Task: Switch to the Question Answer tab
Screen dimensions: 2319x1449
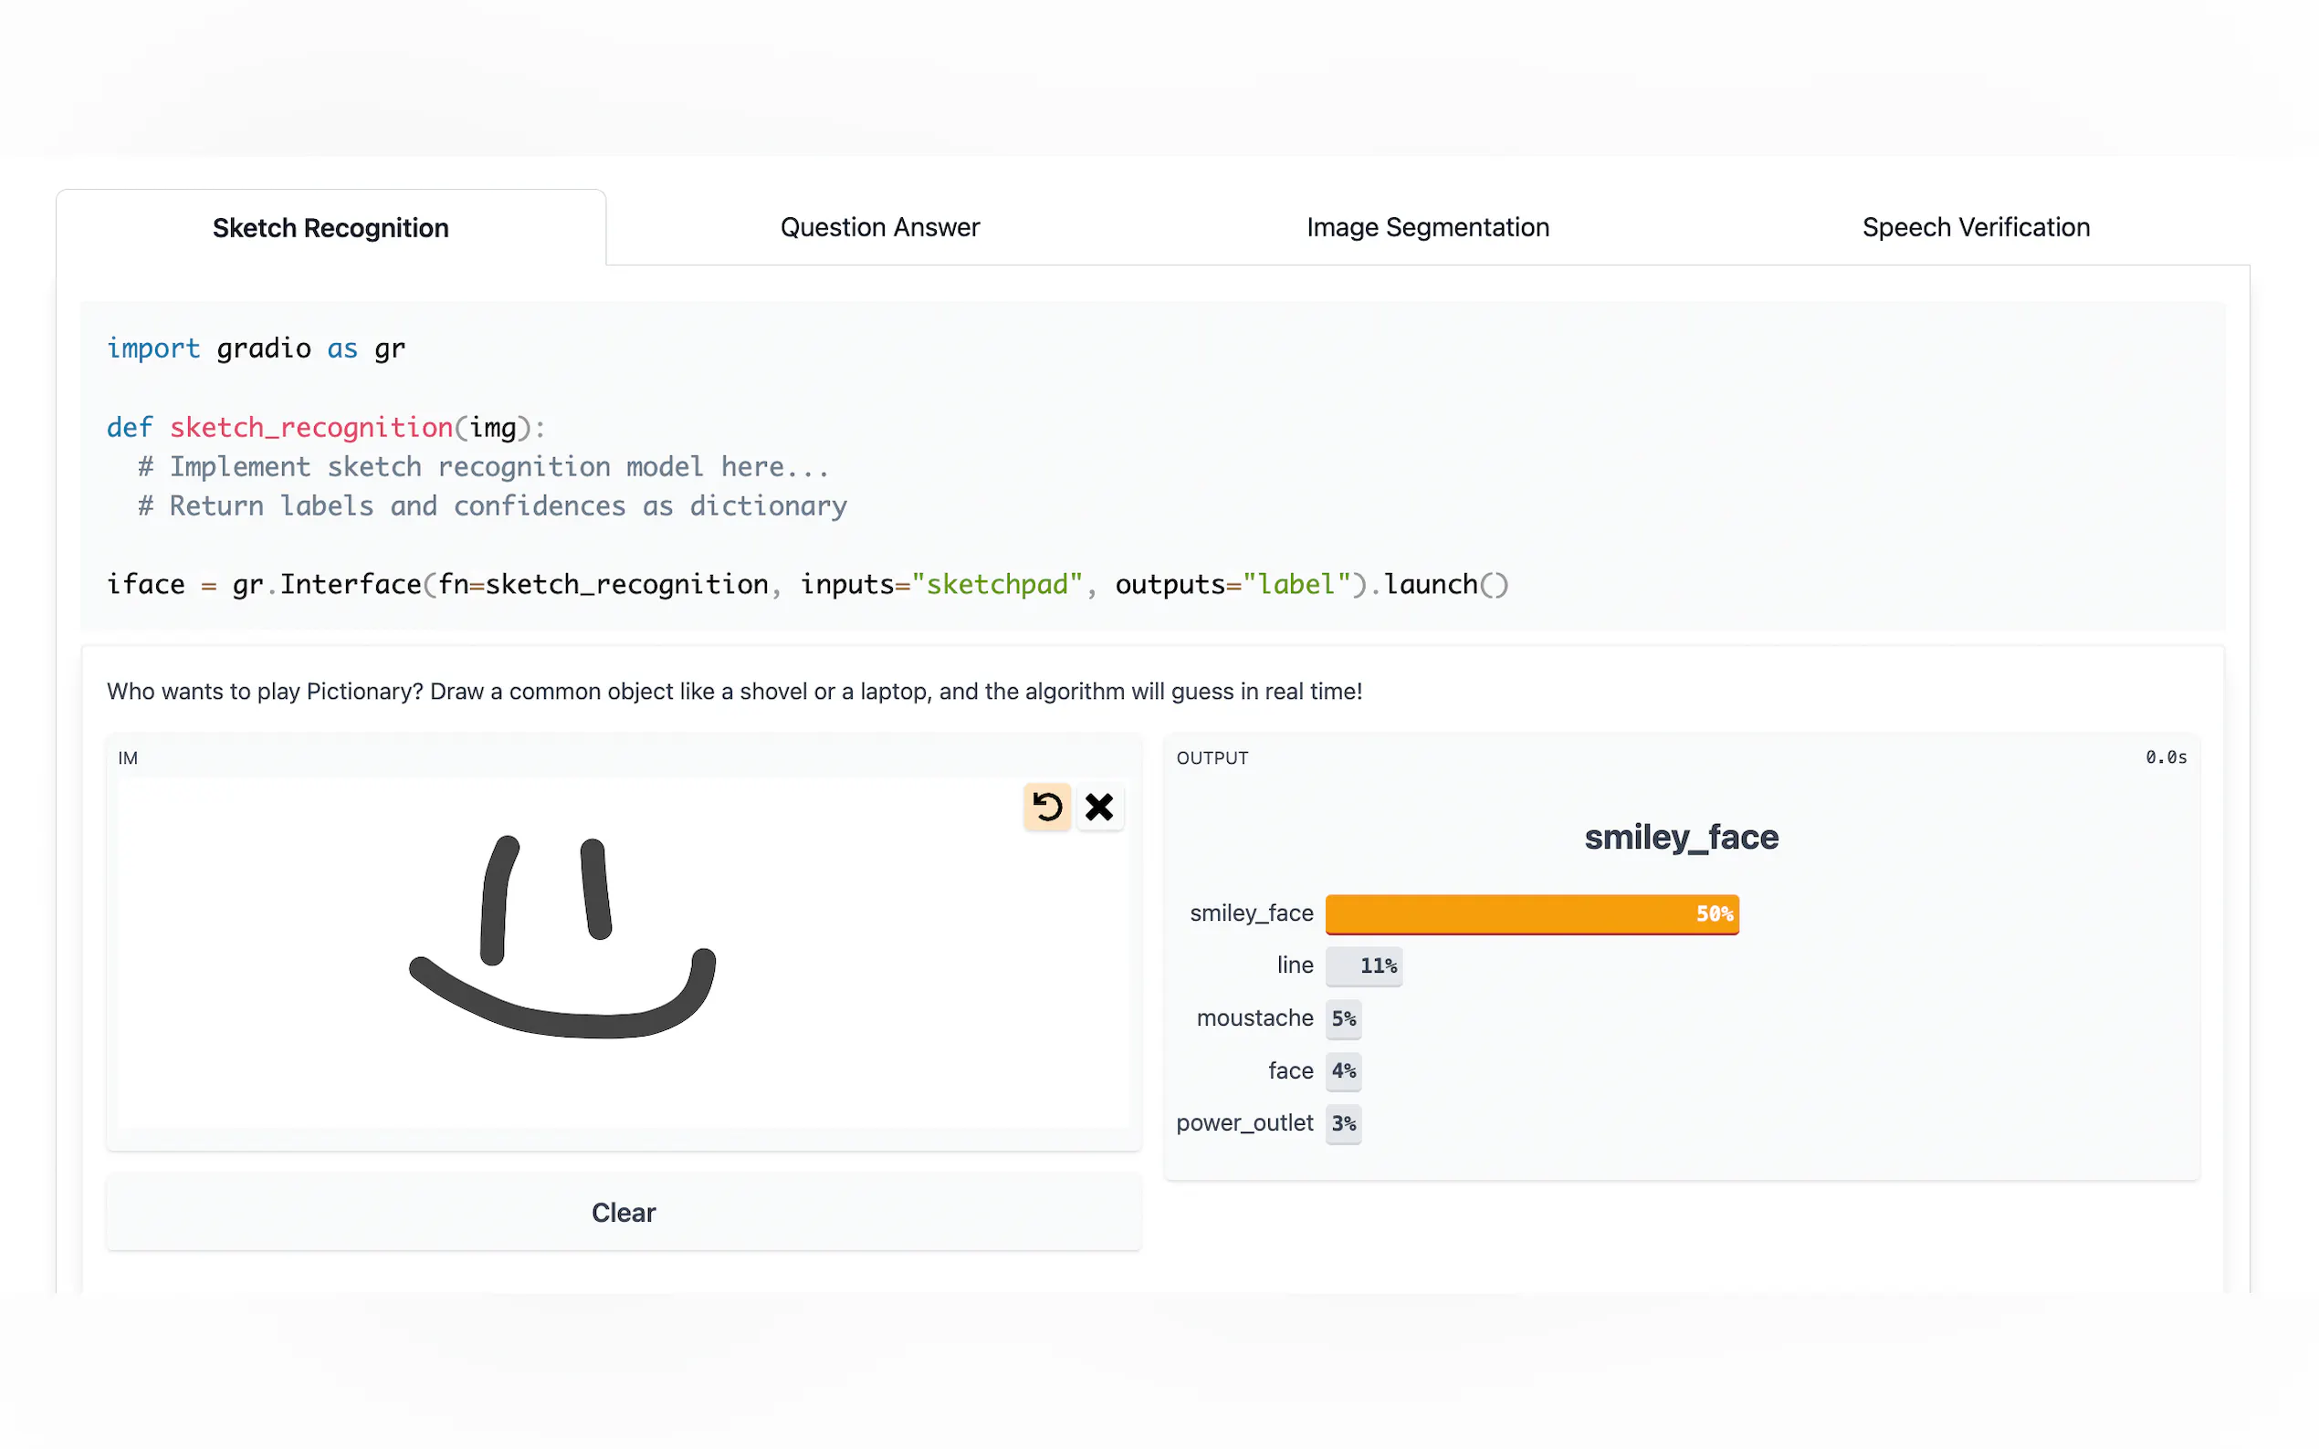Action: click(879, 227)
